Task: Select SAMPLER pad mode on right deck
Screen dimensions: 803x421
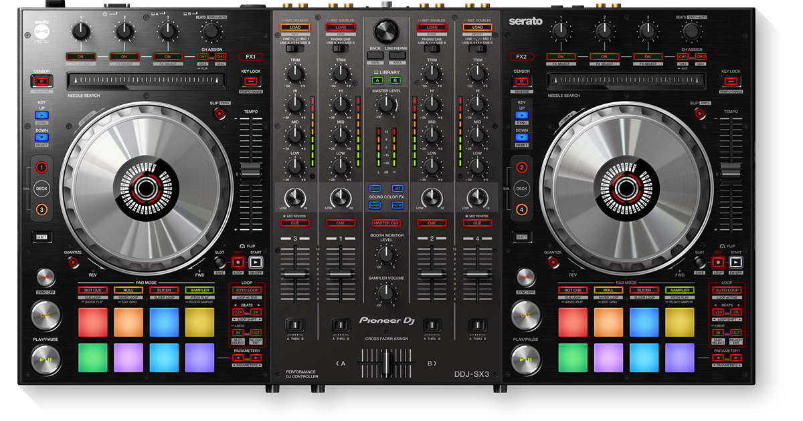Action: pos(679,290)
